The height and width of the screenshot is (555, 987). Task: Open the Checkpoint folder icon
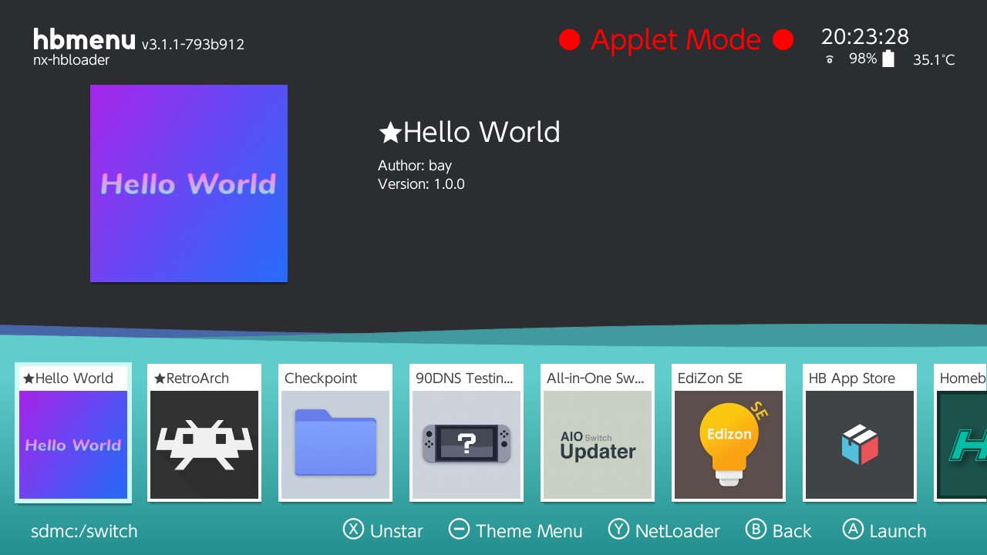coord(335,445)
